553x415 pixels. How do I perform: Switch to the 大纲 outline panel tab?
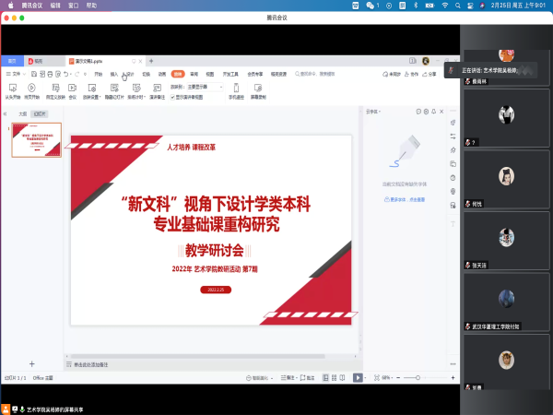click(22, 113)
